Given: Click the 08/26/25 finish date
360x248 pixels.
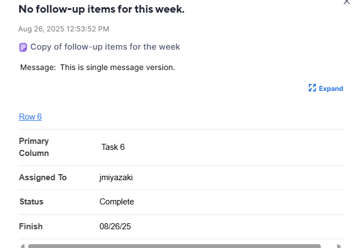Looking at the screenshot, I should (x=115, y=227).
